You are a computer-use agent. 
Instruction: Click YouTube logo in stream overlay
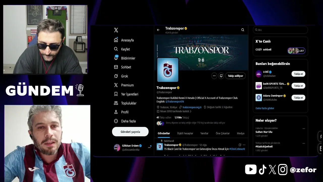[251, 169]
